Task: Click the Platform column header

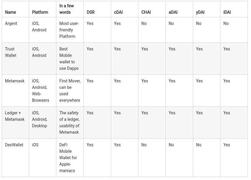Action: pos(40,12)
